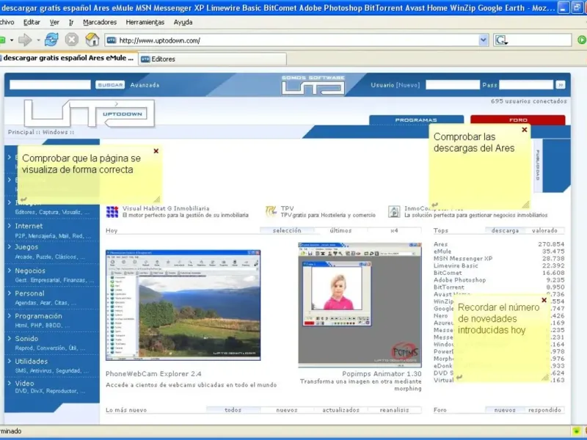587x440 pixels.
Task: Click the Stop loading icon
Action: 71,40
